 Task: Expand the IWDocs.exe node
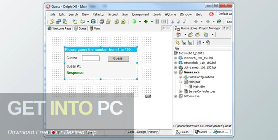point(175,96)
